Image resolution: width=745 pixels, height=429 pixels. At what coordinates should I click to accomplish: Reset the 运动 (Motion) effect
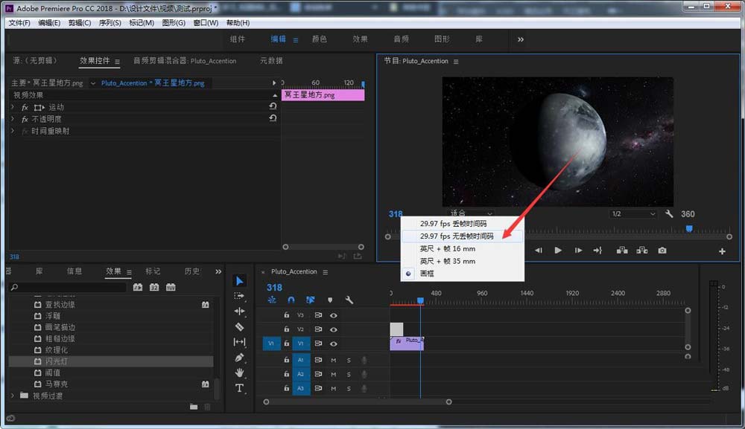273,107
